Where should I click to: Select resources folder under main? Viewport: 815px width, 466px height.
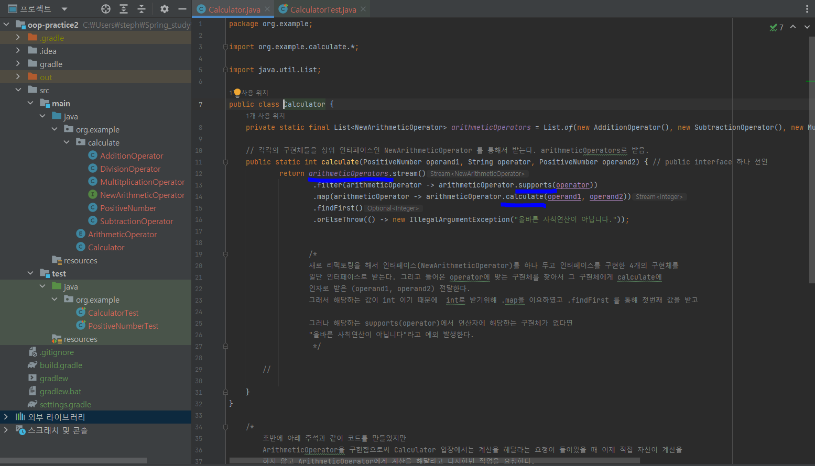81,260
